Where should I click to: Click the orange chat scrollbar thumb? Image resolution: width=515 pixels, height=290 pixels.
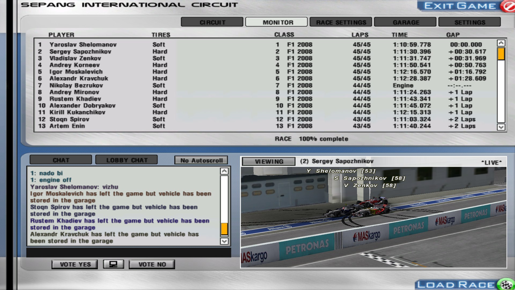[x=224, y=229]
